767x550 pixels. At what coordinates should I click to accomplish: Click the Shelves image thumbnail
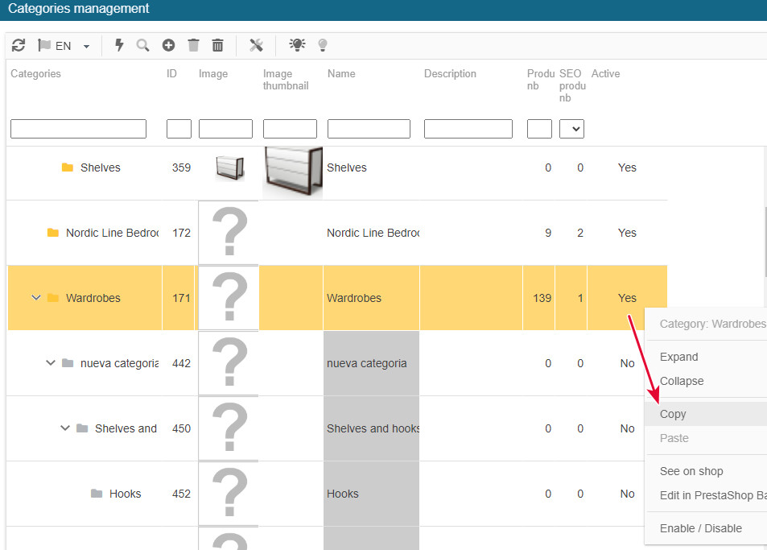(292, 170)
